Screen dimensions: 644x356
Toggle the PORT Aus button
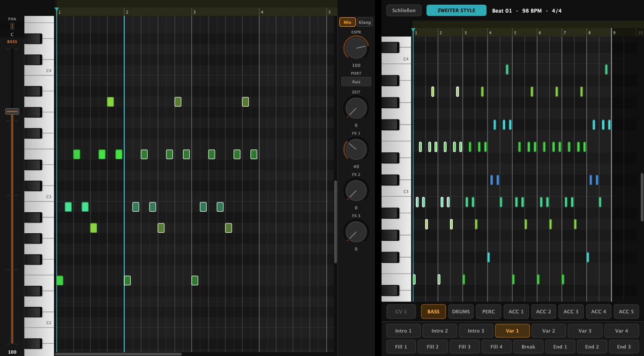[356, 82]
